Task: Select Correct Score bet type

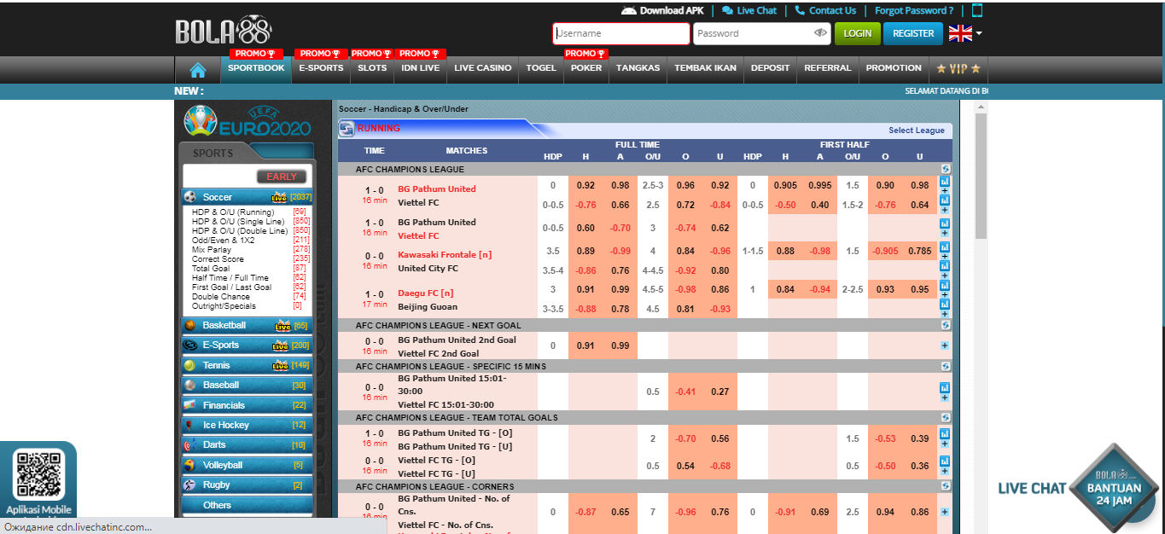Action: 218,259
